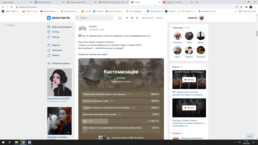Skip to next track in VK player

pyautogui.click(x=137, y=18)
